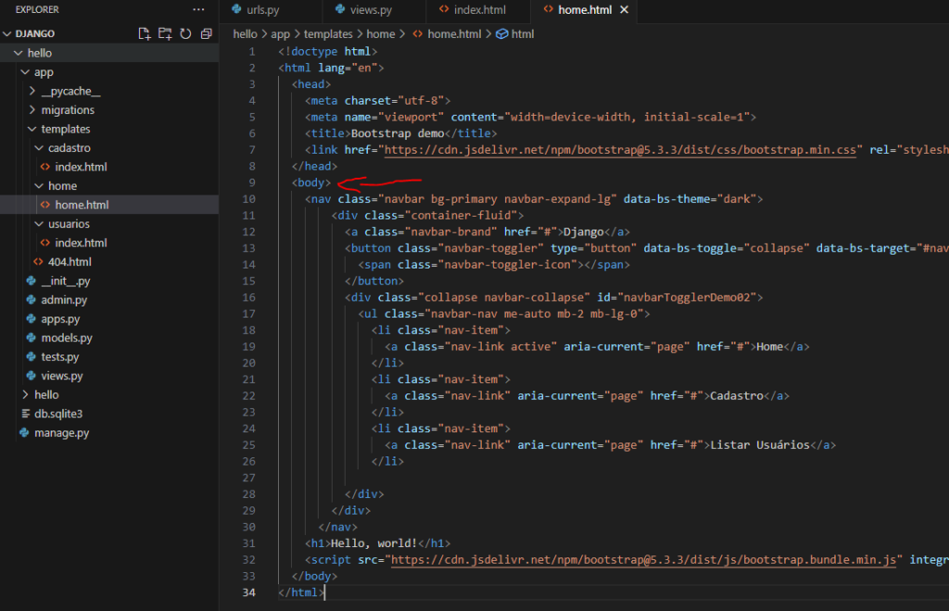The image size is (949, 611).
Task: Click the Python icon of manage.py
Action: pyautogui.click(x=25, y=433)
